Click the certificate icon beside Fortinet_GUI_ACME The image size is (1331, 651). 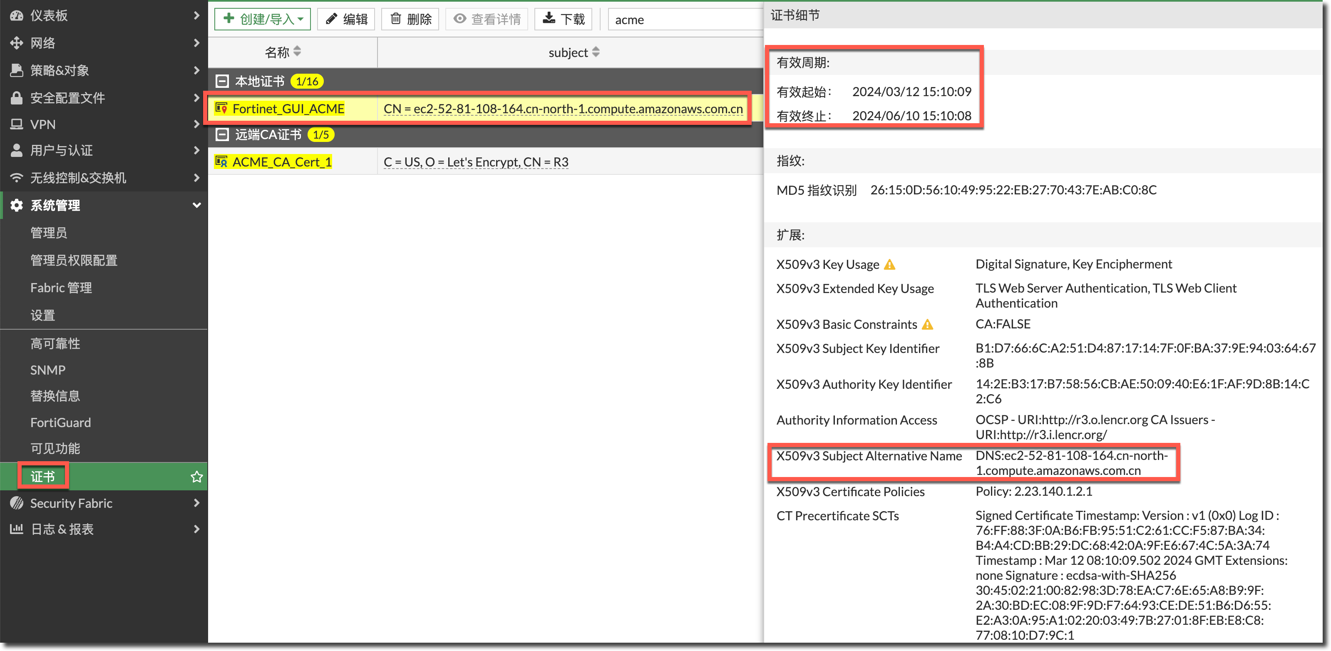(222, 109)
